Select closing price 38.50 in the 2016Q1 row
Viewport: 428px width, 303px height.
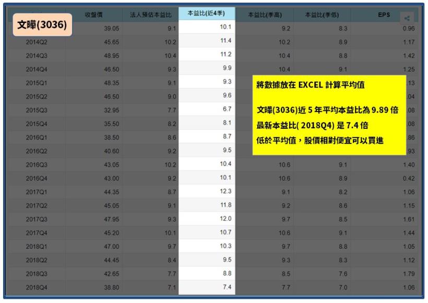(111, 138)
